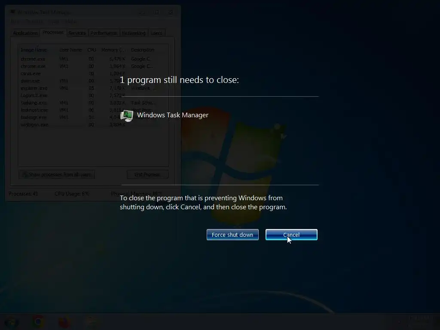Click the Cancel button

291,235
